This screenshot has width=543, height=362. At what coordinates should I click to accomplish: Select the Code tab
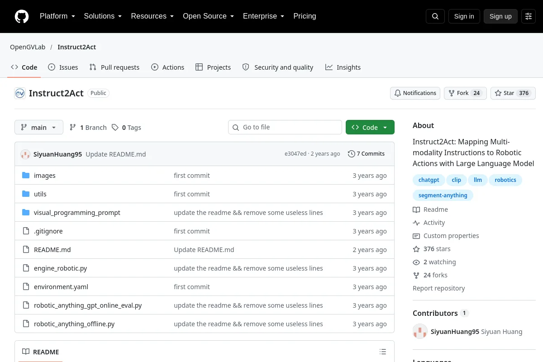click(24, 67)
